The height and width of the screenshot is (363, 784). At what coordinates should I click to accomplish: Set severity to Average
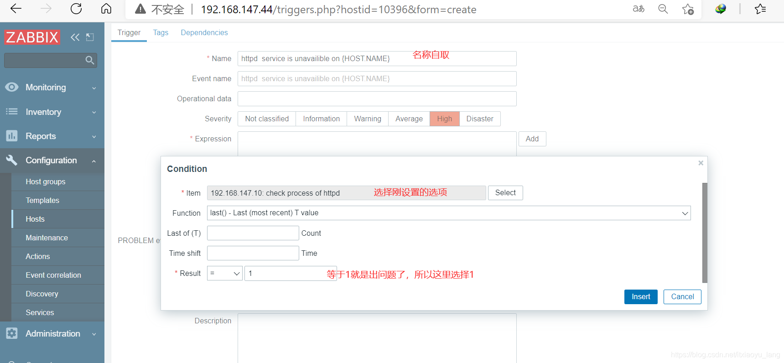(x=409, y=119)
